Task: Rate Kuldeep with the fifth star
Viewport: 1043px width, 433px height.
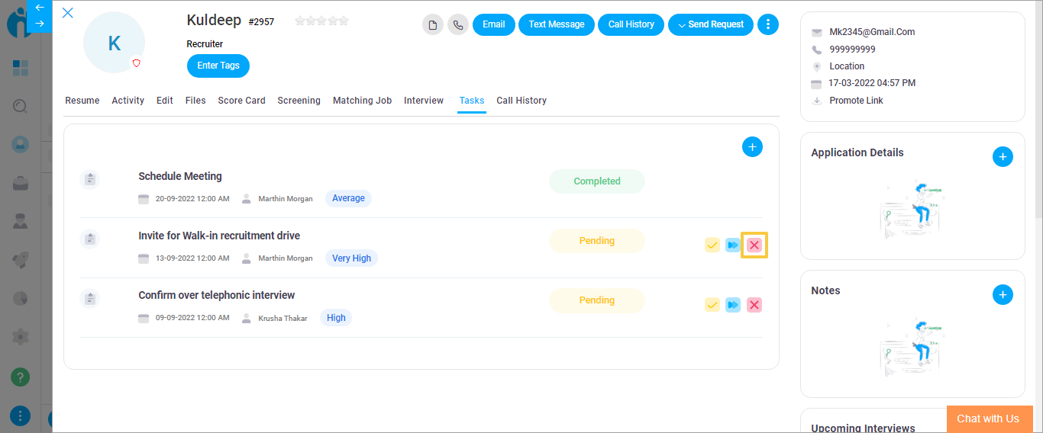Action: click(344, 21)
